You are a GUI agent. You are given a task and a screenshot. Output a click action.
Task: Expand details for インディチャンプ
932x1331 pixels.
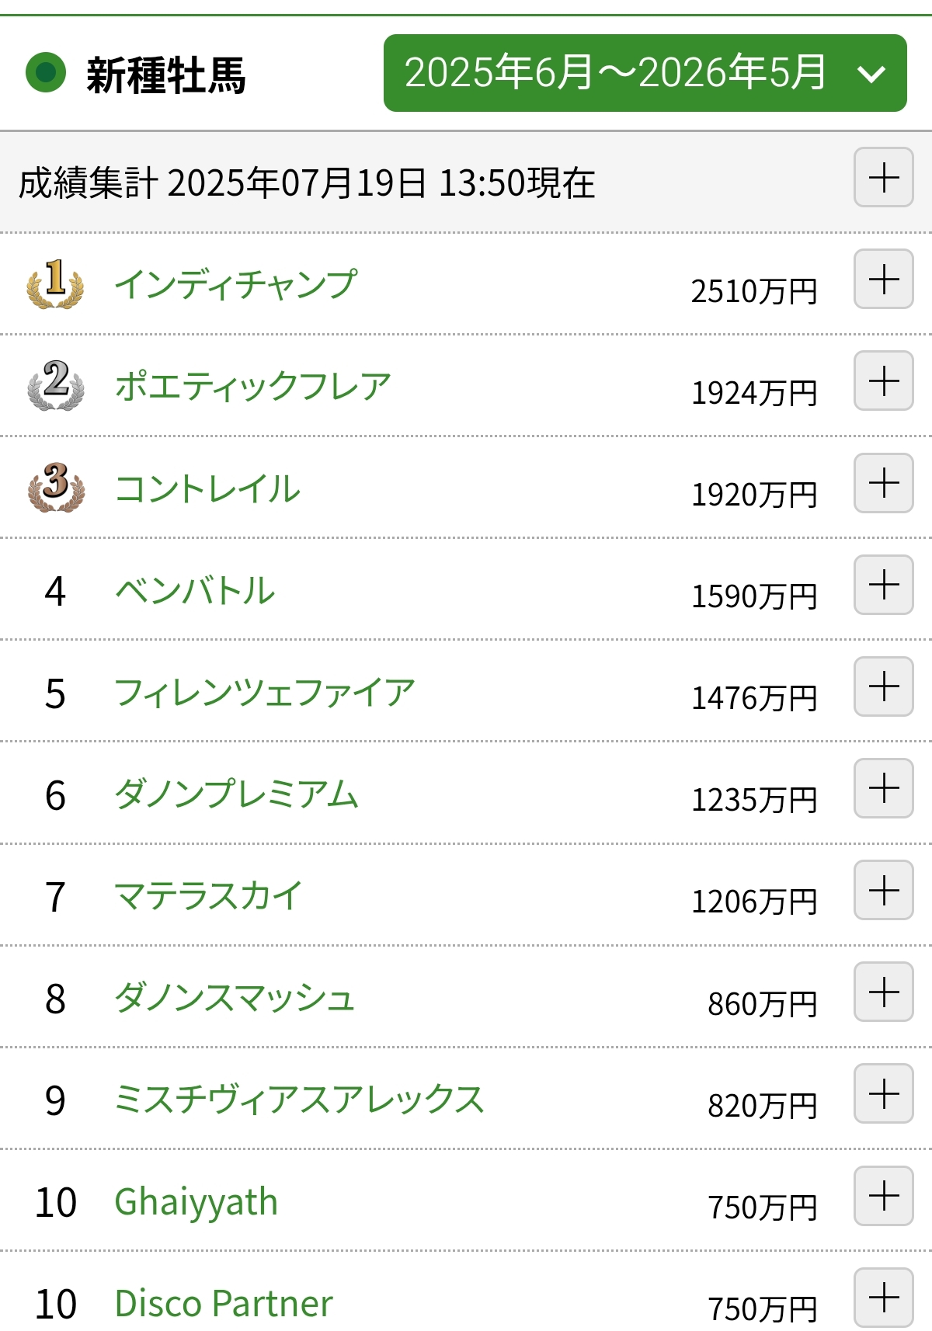[883, 280]
